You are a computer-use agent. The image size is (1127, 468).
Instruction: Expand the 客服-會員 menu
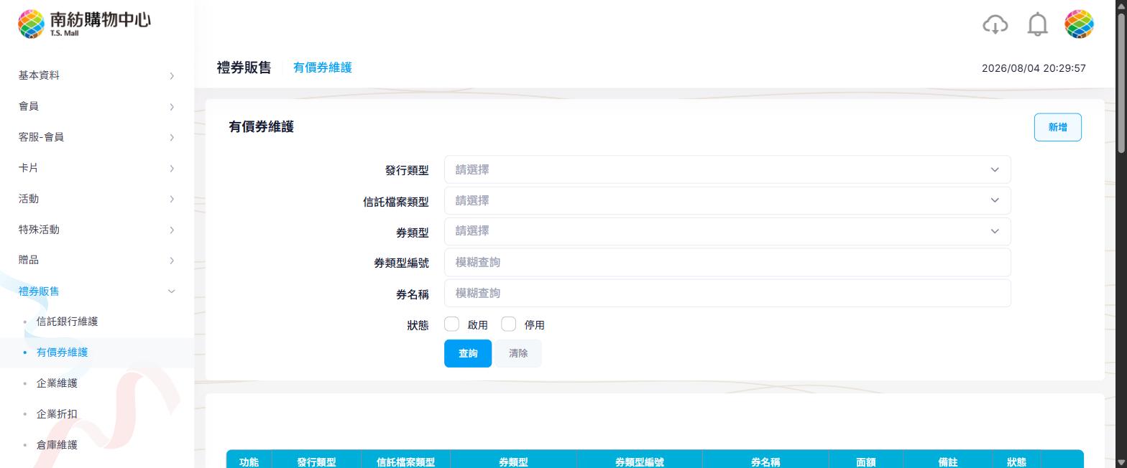97,137
